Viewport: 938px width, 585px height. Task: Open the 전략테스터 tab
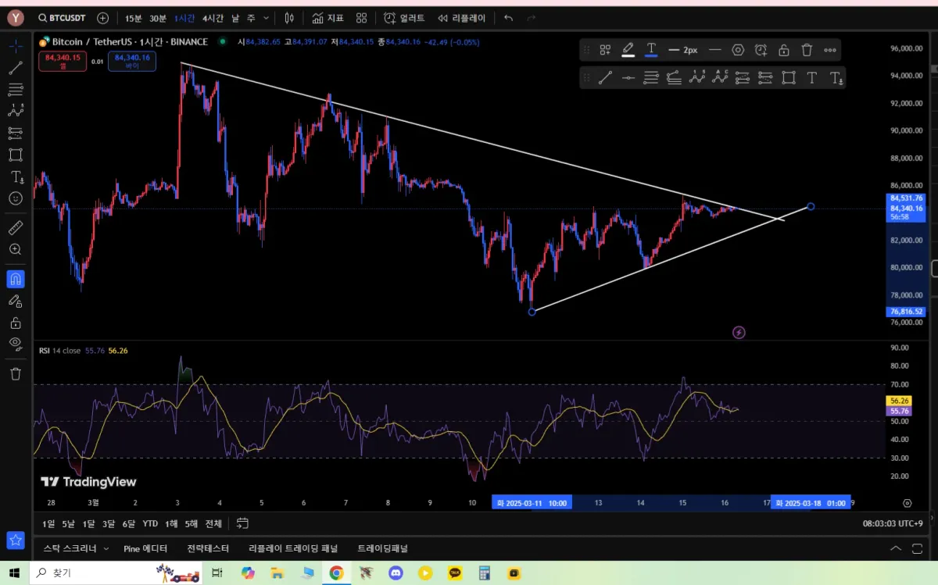209,548
